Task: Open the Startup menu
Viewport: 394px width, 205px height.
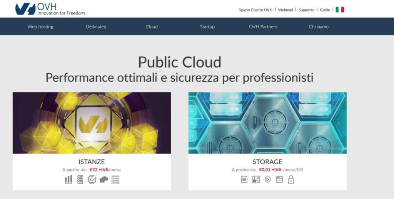Action: pos(207,26)
